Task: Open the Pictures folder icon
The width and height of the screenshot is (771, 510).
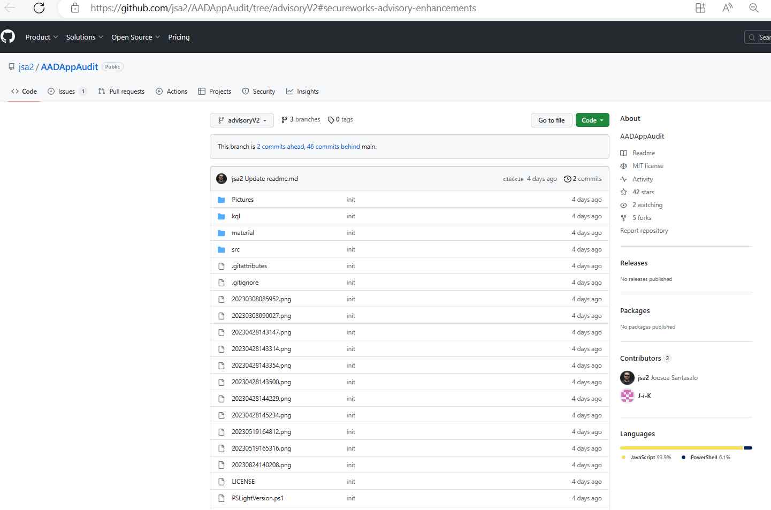Action: coord(222,200)
